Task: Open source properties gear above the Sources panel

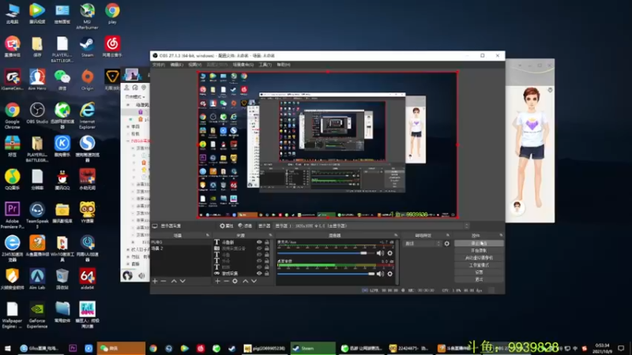Action: coord(227,226)
